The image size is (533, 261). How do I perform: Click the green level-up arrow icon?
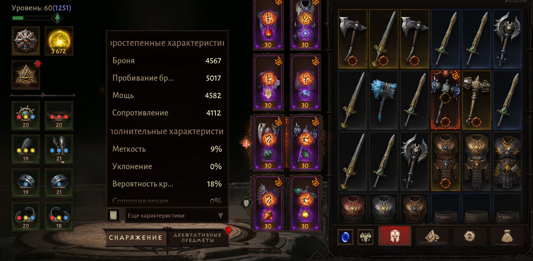(x=57, y=18)
